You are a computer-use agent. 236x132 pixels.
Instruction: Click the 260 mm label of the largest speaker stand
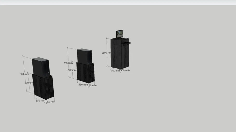coord(51,102)
